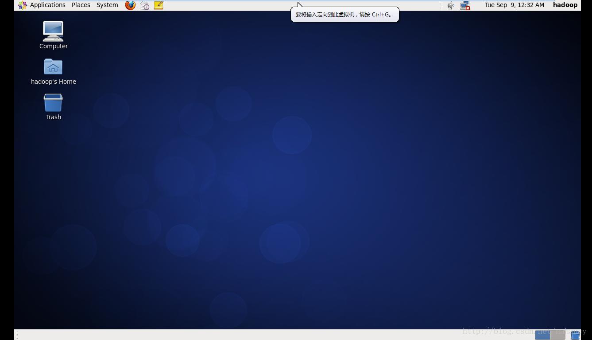Screen dimensions: 592x340
Task: Dismiss the Ctrl+G input tooltip
Action: [x=344, y=14]
